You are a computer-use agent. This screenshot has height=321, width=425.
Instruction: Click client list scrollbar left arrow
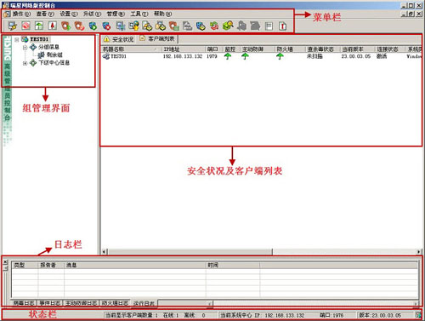click(105, 251)
